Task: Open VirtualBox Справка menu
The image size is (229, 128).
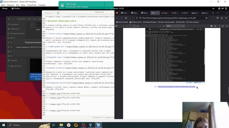Action: click(42, 5)
